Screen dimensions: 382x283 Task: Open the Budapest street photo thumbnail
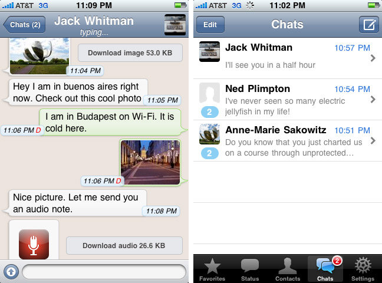(x=150, y=162)
